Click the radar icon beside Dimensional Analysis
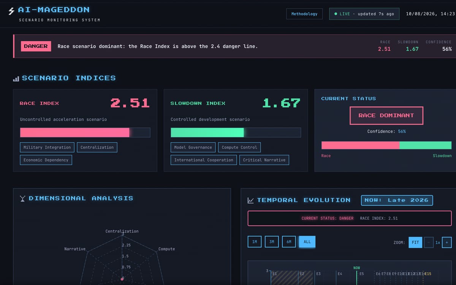The height and width of the screenshot is (285, 456). [22, 198]
